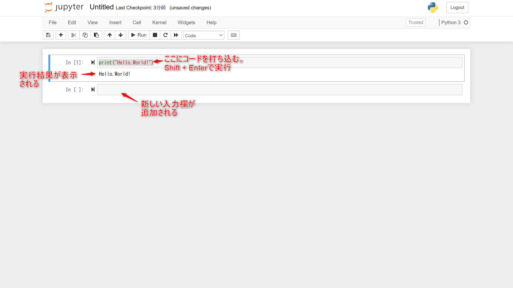
Task: Open the Edit menu
Action: pyautogui.click(x=72, y=23)
